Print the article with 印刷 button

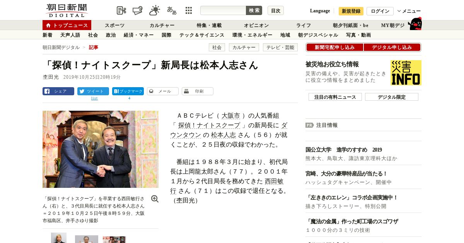[198, 91]
